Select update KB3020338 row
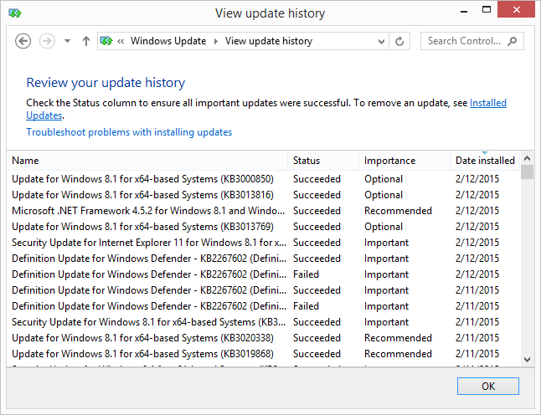 tap(263, 338)
